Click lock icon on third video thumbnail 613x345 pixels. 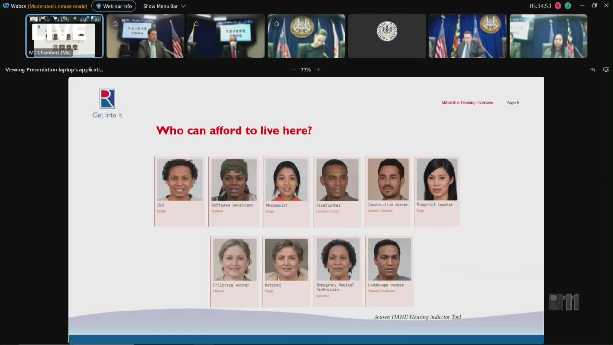pos(196,23)
